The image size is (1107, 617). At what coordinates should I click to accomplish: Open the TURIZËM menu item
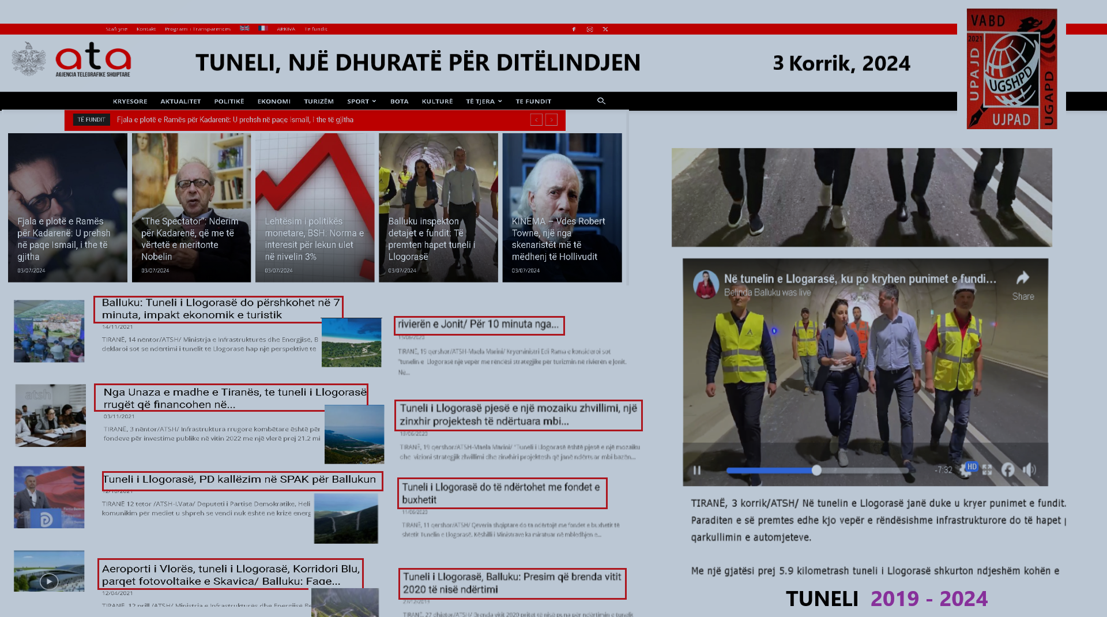click(319, 101)
